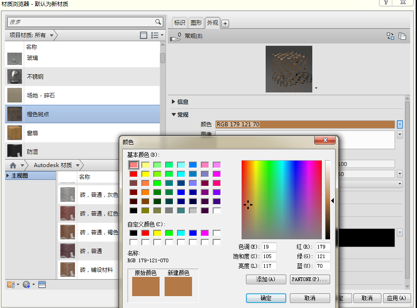The width and height of the screenshot is (417, 308).
Task: Switch to the 标识 tab
Action: (180, 23)
